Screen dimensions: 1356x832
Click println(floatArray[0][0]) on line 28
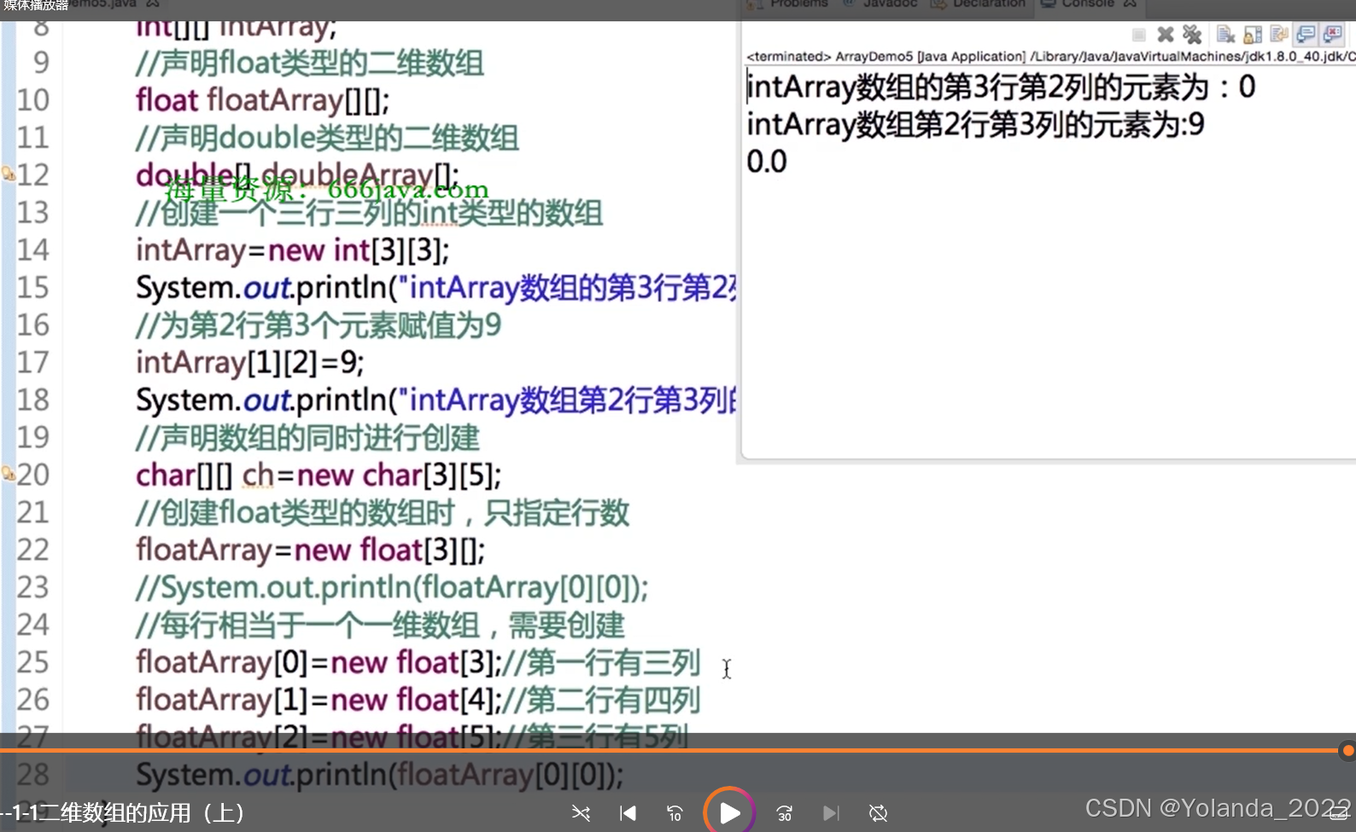pyautogui.click(x=379, y=775)
